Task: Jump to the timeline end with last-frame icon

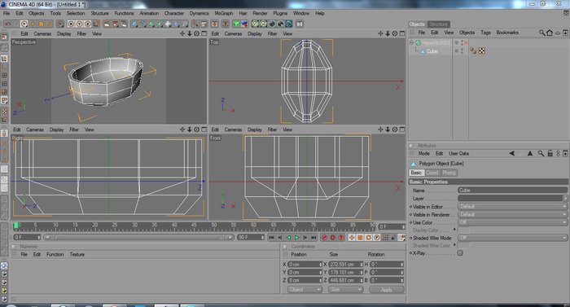Action: 313,238
